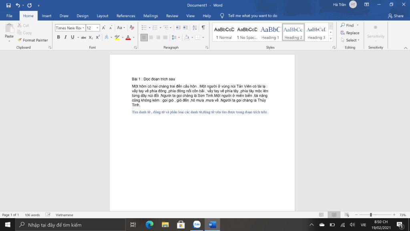Open the font size dropdown
410x231 pixels.
coord(98,28)
